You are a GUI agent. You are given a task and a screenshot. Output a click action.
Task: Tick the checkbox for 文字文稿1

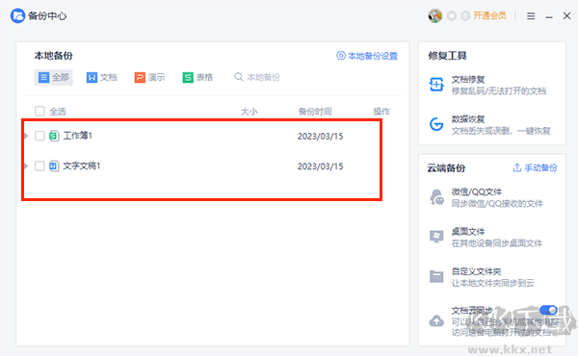(x=39, y=165)
